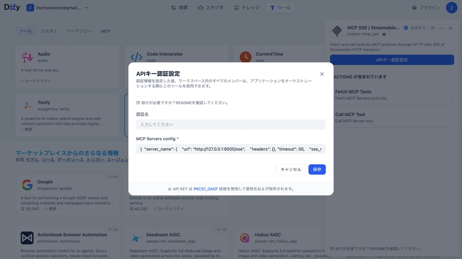Click the Audio card ユーティリティ tag
462x259 pixels.
coord(36,81)
